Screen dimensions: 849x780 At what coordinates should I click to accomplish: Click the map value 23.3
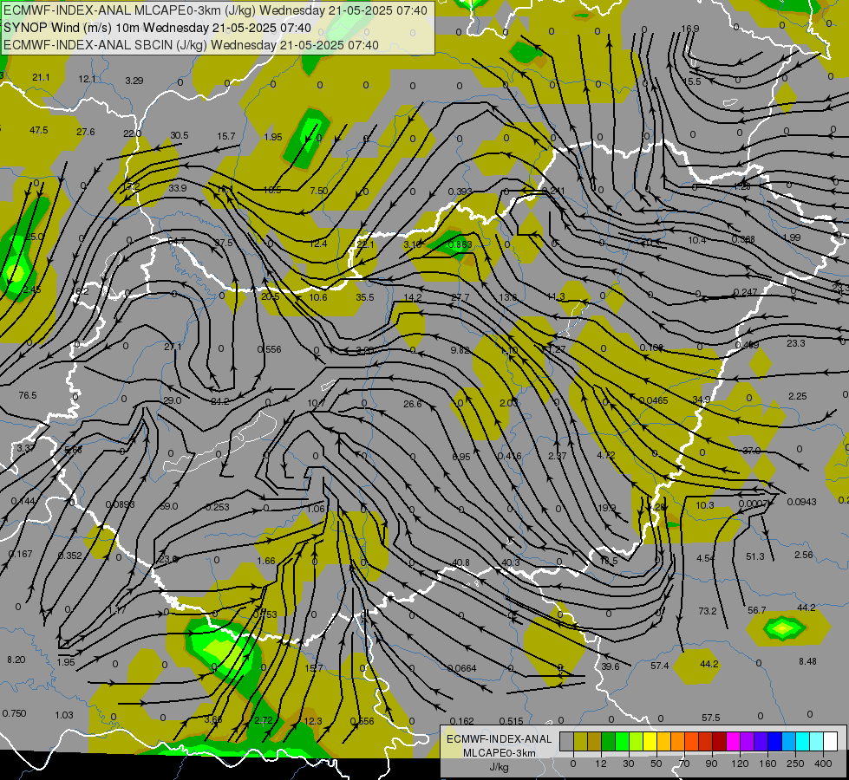pos(796,343)
